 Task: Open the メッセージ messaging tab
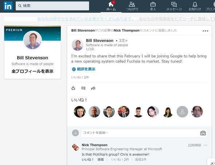pyautogui.click(x=174, y=6)
